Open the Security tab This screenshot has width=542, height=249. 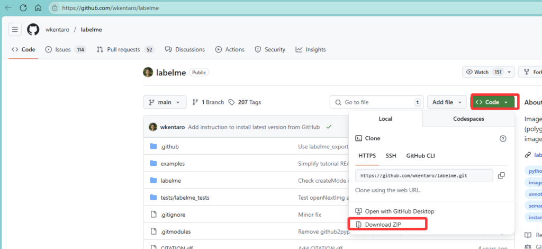(x=270, y=49)
